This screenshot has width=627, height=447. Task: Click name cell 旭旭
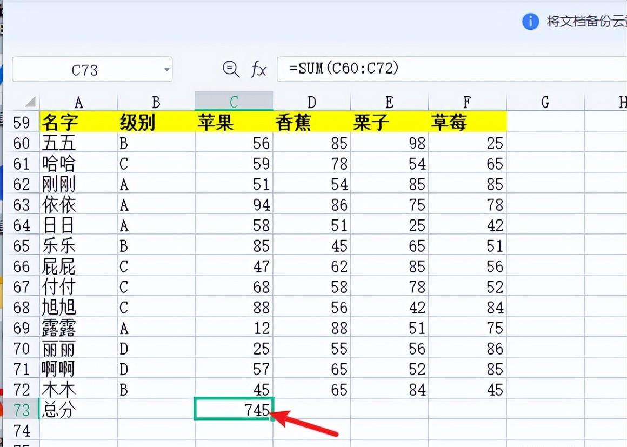pyautogui.click(x=78, y=307)
